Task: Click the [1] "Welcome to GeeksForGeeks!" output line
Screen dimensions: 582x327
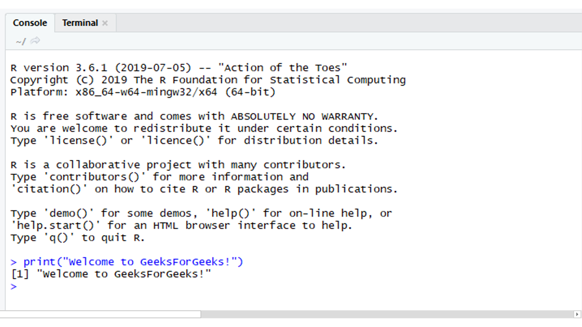Action: click(111, 274)
